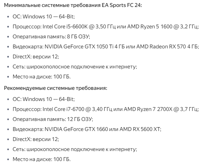Click the second 'DirectX: версии 12' line

point(36,139)
